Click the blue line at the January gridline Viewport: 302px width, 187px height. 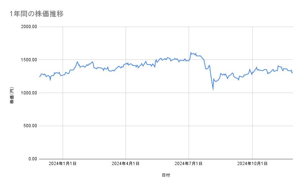(x=63, y=75)
